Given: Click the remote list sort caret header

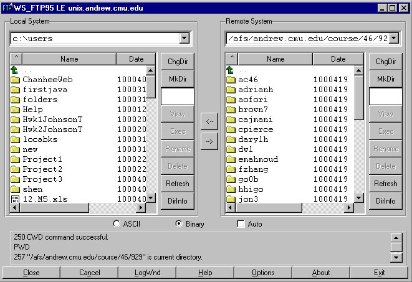Looking at the screenshot, I should pos(232,59).
